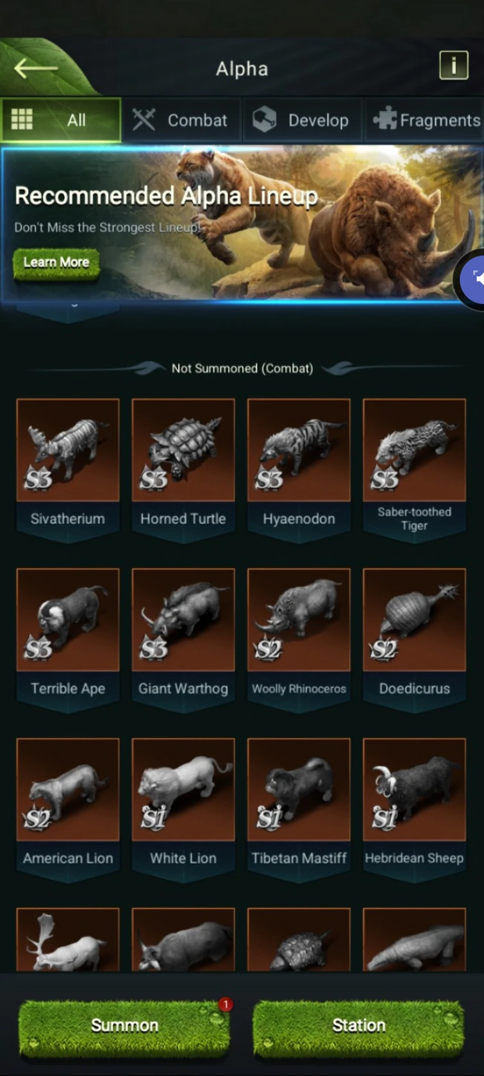Open the info icon in the header
This screenshot has height=1076, width=484.
pos(454,65)
